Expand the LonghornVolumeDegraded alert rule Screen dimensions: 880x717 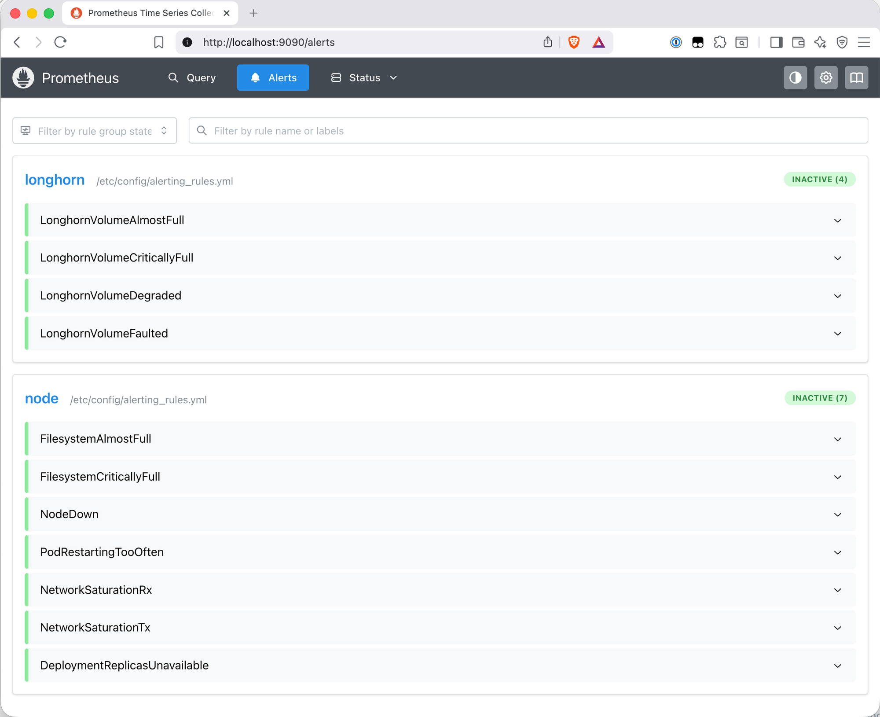click(x=440, y=296)
